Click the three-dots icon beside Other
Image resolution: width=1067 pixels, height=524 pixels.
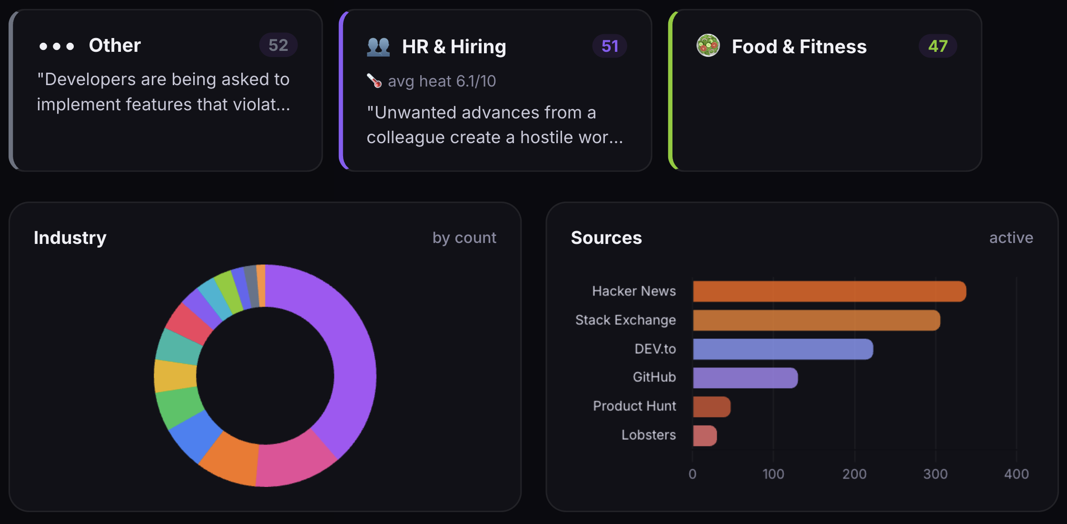click(57, 46)
